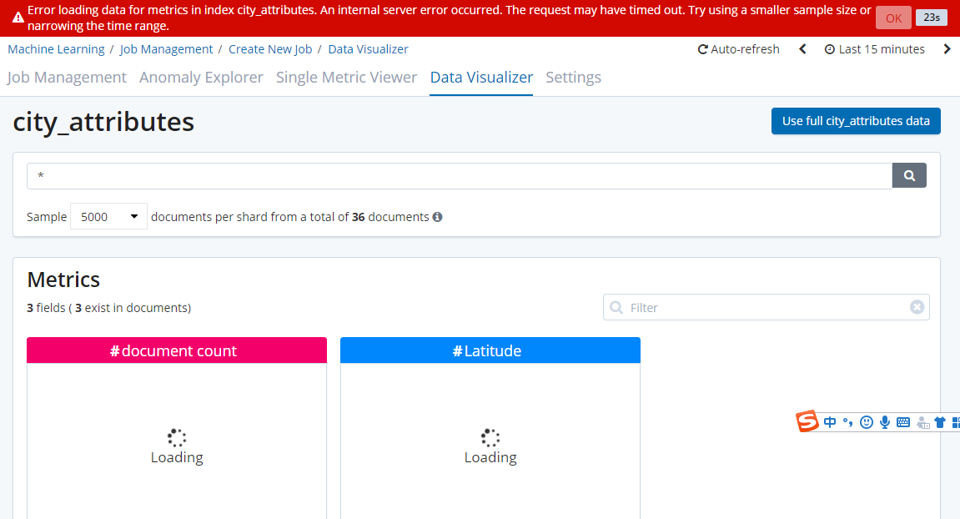Open Sogou skin shirt icon

pos(940,422)
